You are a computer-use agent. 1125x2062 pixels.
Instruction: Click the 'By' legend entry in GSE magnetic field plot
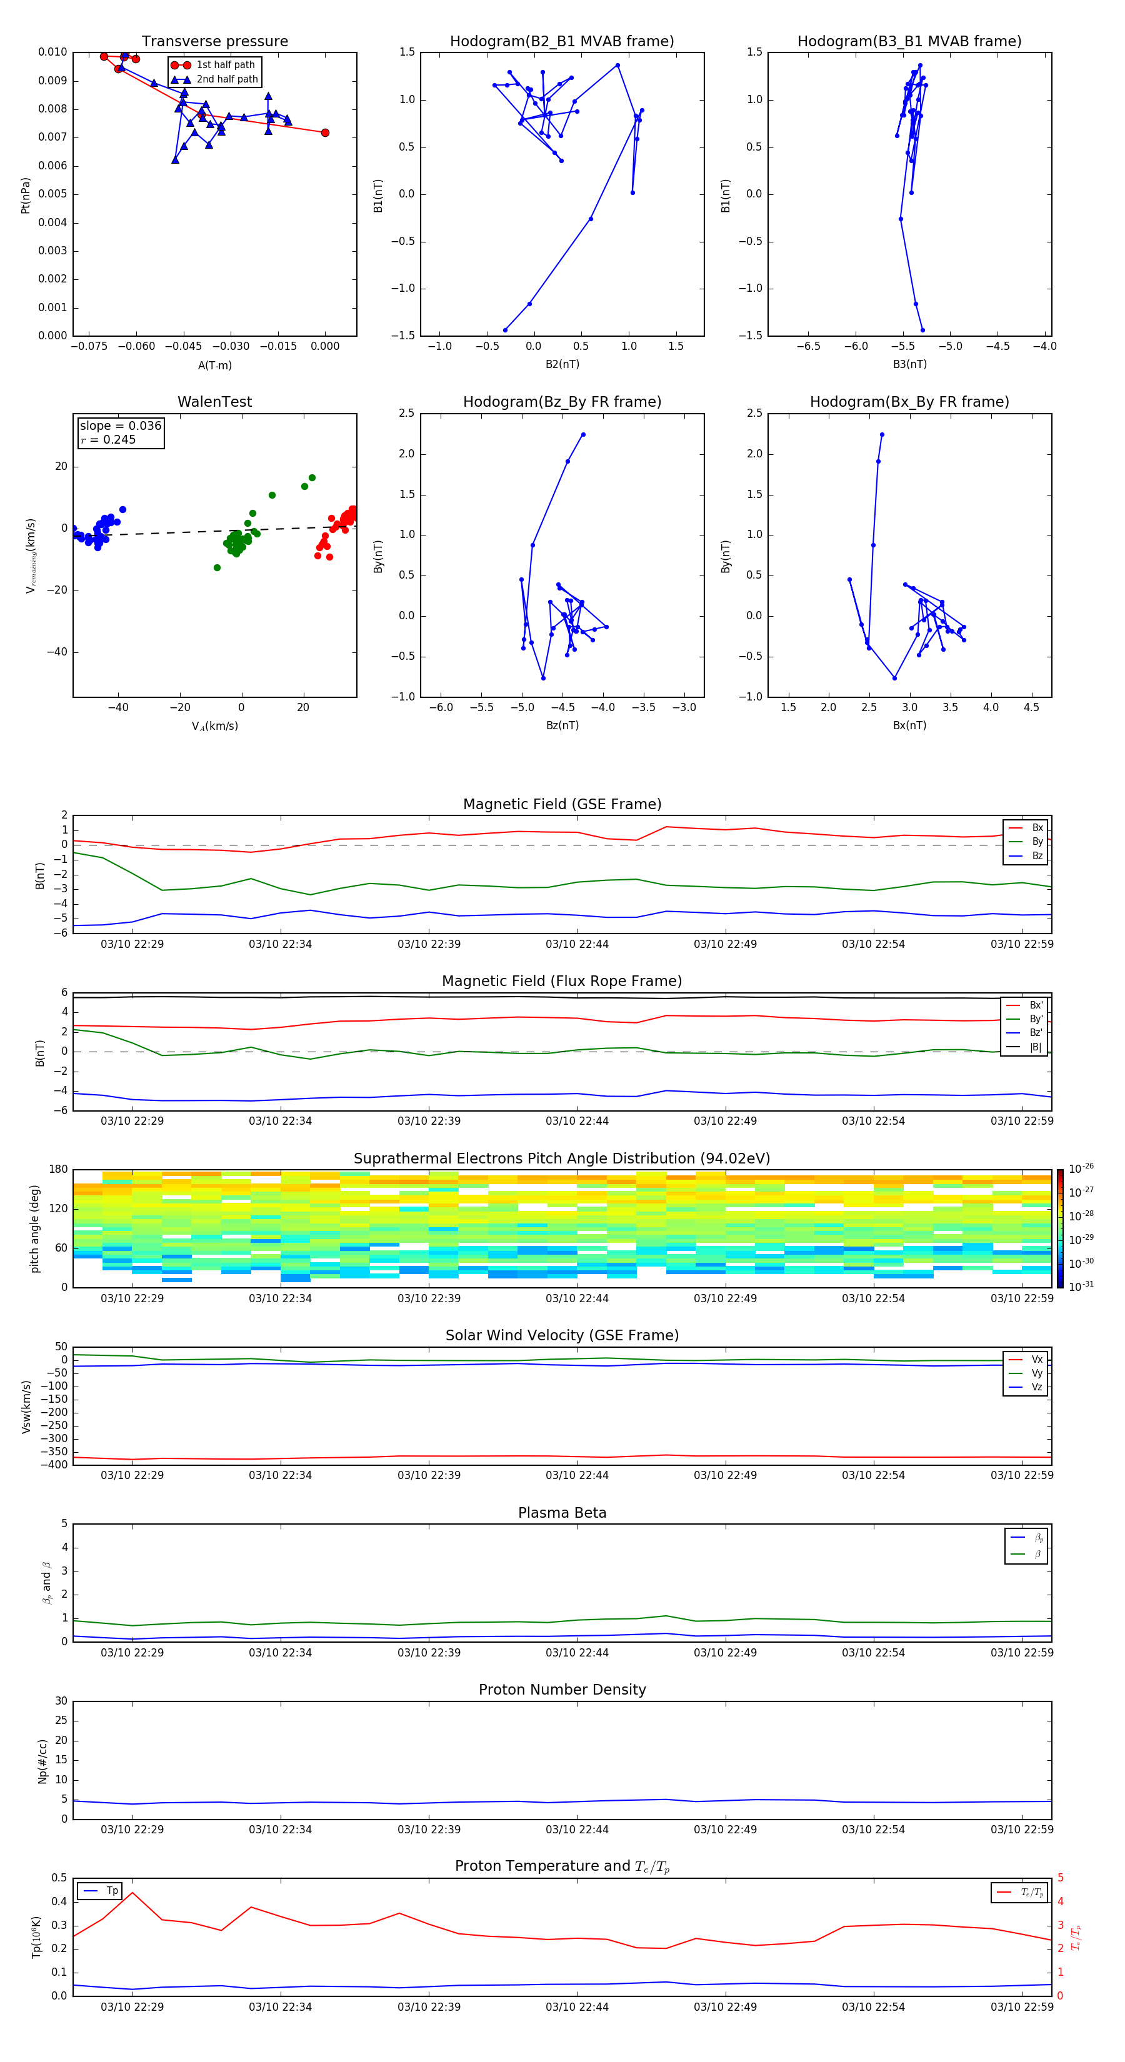point(1026,842)
